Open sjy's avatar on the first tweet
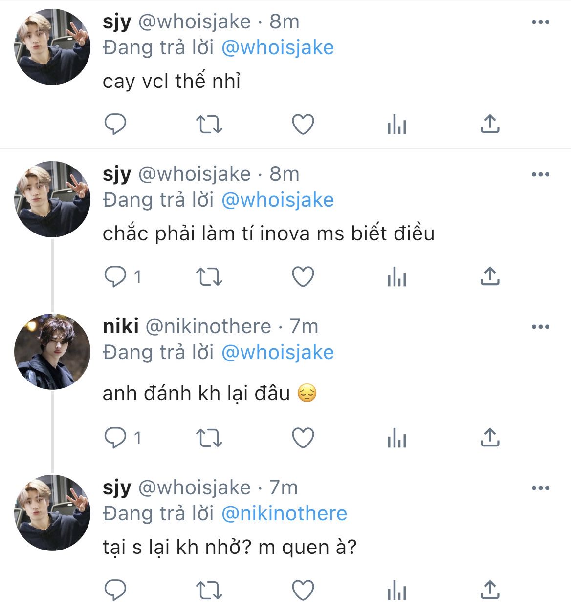Image resolution: width=571 pixels, height=614 pixels. [x=52, y=46]
